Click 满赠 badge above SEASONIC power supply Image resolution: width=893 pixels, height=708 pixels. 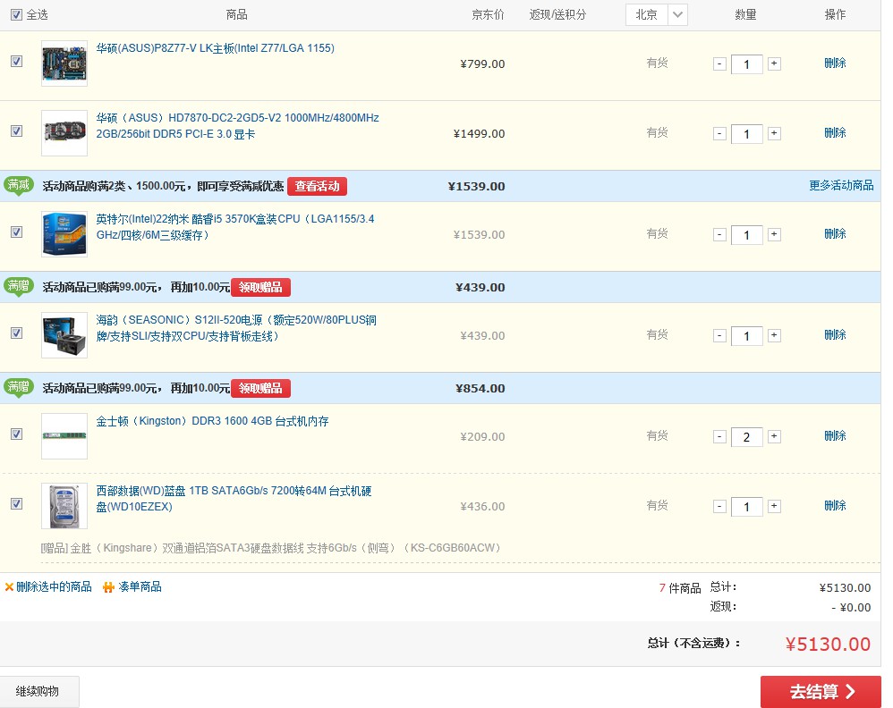[19, 286]
